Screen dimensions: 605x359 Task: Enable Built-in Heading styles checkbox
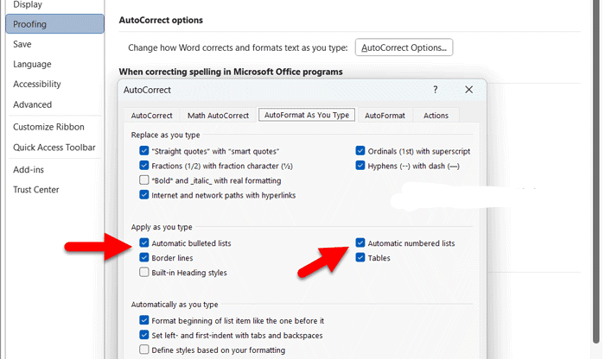144,273
